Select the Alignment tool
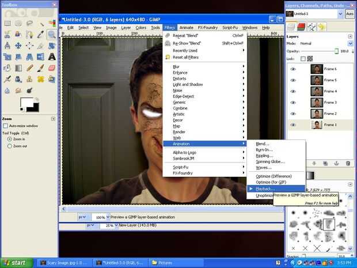Screen dimensions: 357x268 (x=29, y=46)
